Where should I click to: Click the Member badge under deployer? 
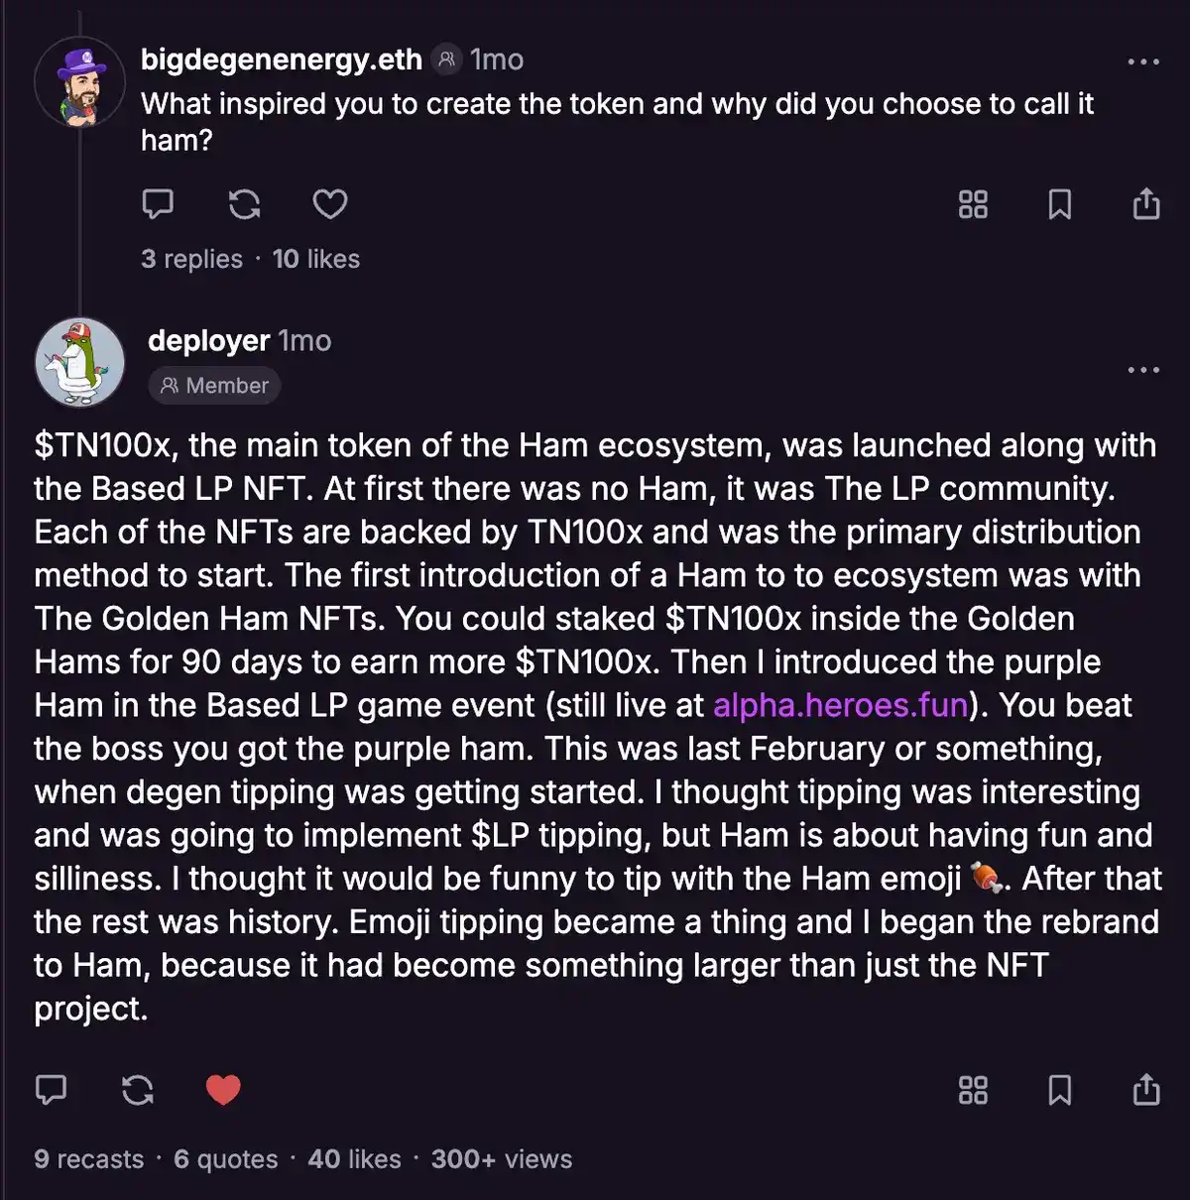[x=214, y=386]
